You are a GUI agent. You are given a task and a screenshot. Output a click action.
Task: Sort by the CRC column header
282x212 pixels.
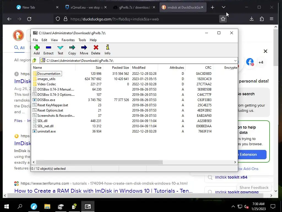click(x=199, y=68)
